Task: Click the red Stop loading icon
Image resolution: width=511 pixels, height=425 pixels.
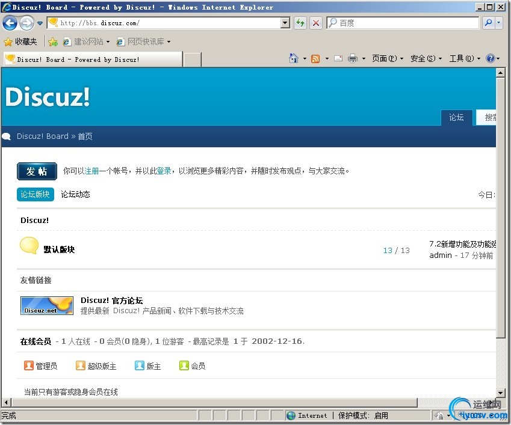Action: point(316,23)
